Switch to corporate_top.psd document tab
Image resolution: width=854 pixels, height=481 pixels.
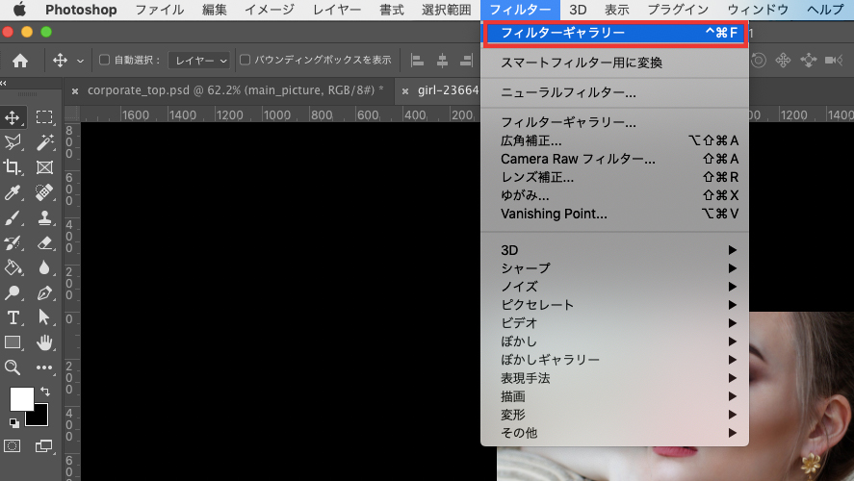235,90
